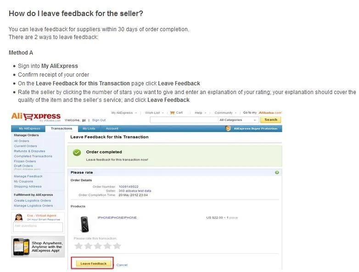Switch to the Transactions tab
359x272 pixels.
62,128
